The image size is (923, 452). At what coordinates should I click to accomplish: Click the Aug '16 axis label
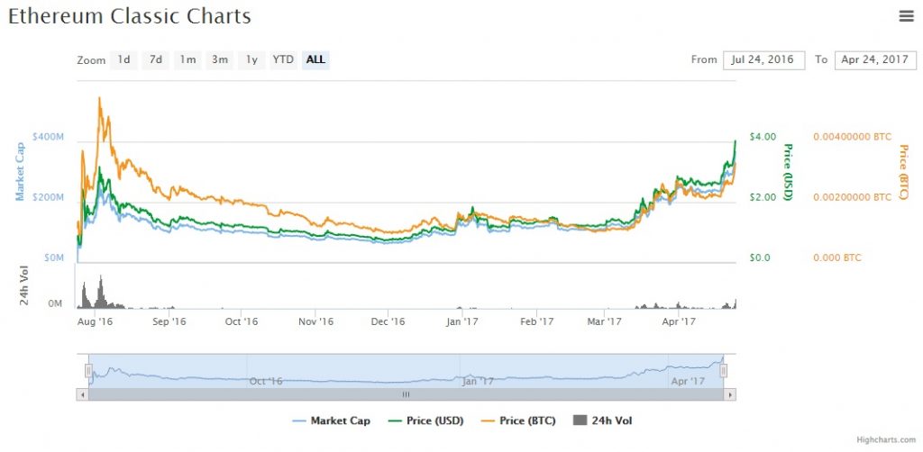pos(95,321)
